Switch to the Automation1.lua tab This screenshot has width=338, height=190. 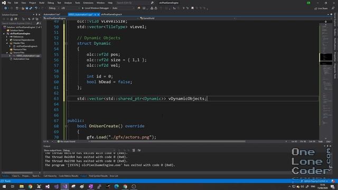(52, 14)
